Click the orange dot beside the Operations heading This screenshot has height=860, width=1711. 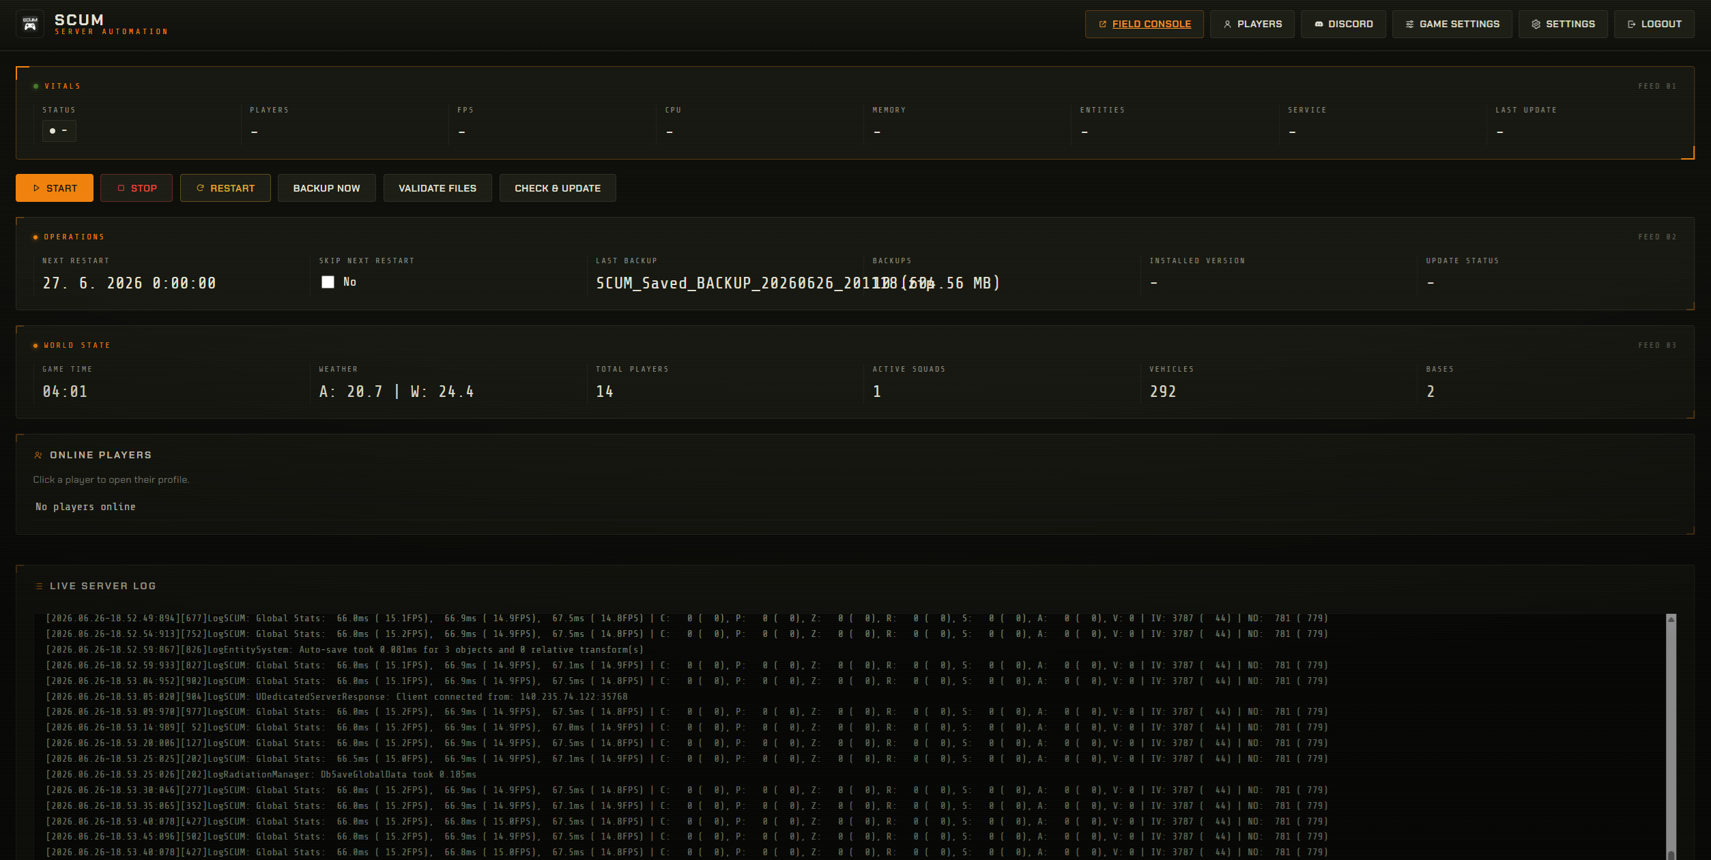pyautogui.click(x=35, y=237)
